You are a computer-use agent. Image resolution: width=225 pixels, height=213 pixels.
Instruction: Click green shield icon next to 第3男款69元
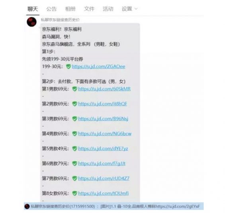74,119
